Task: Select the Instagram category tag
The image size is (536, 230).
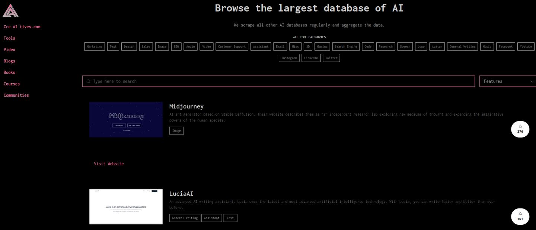Action: (x=289, y=58)
